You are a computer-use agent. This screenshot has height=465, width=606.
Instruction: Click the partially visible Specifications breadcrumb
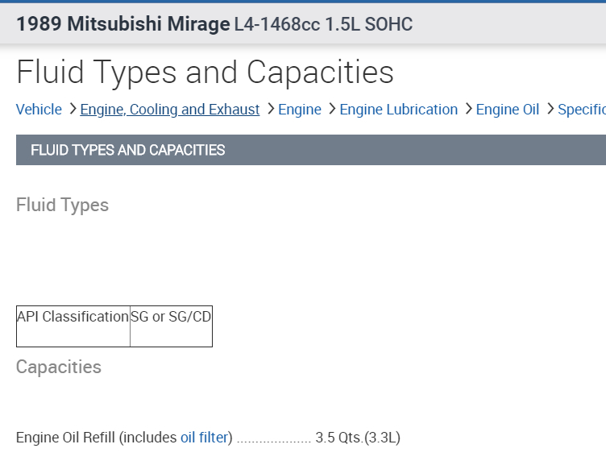point(582,110)
